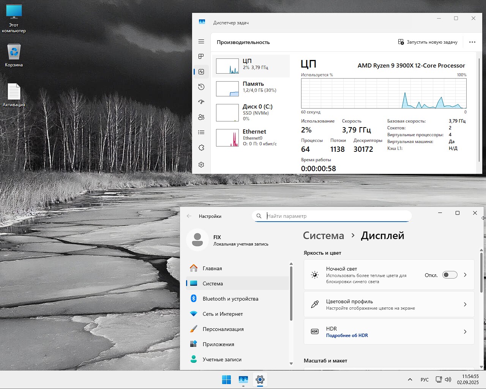This screenshot has width=486, height=389.
Task: Click the three-dots more options button in Task Manager
Action: 472,42
